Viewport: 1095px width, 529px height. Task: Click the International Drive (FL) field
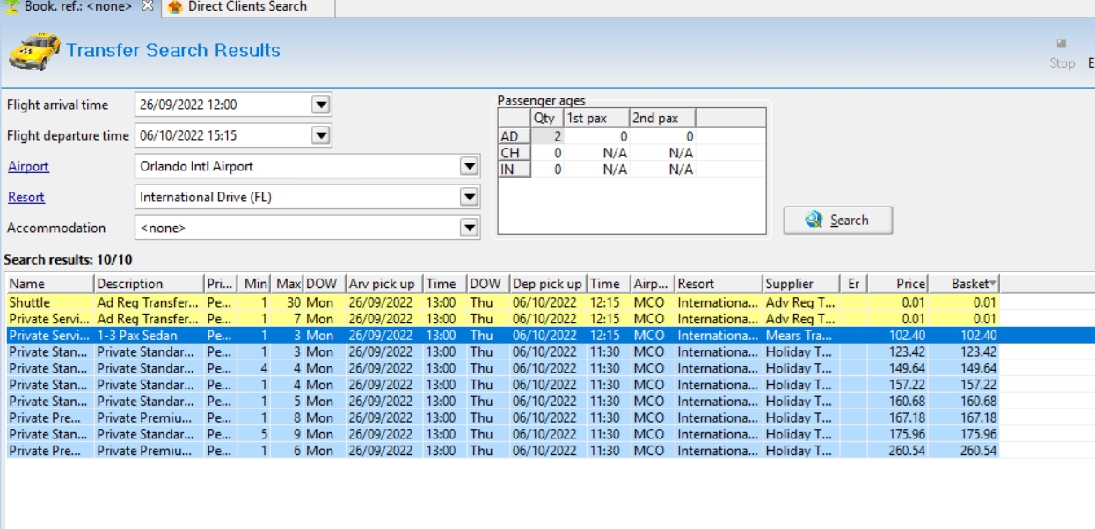coord(308,198)
